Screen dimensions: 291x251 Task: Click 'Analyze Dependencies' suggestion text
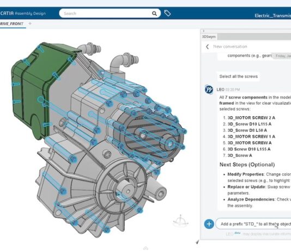[x=251, y=199]
